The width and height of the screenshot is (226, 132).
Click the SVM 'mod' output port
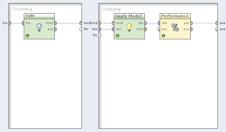56,23
